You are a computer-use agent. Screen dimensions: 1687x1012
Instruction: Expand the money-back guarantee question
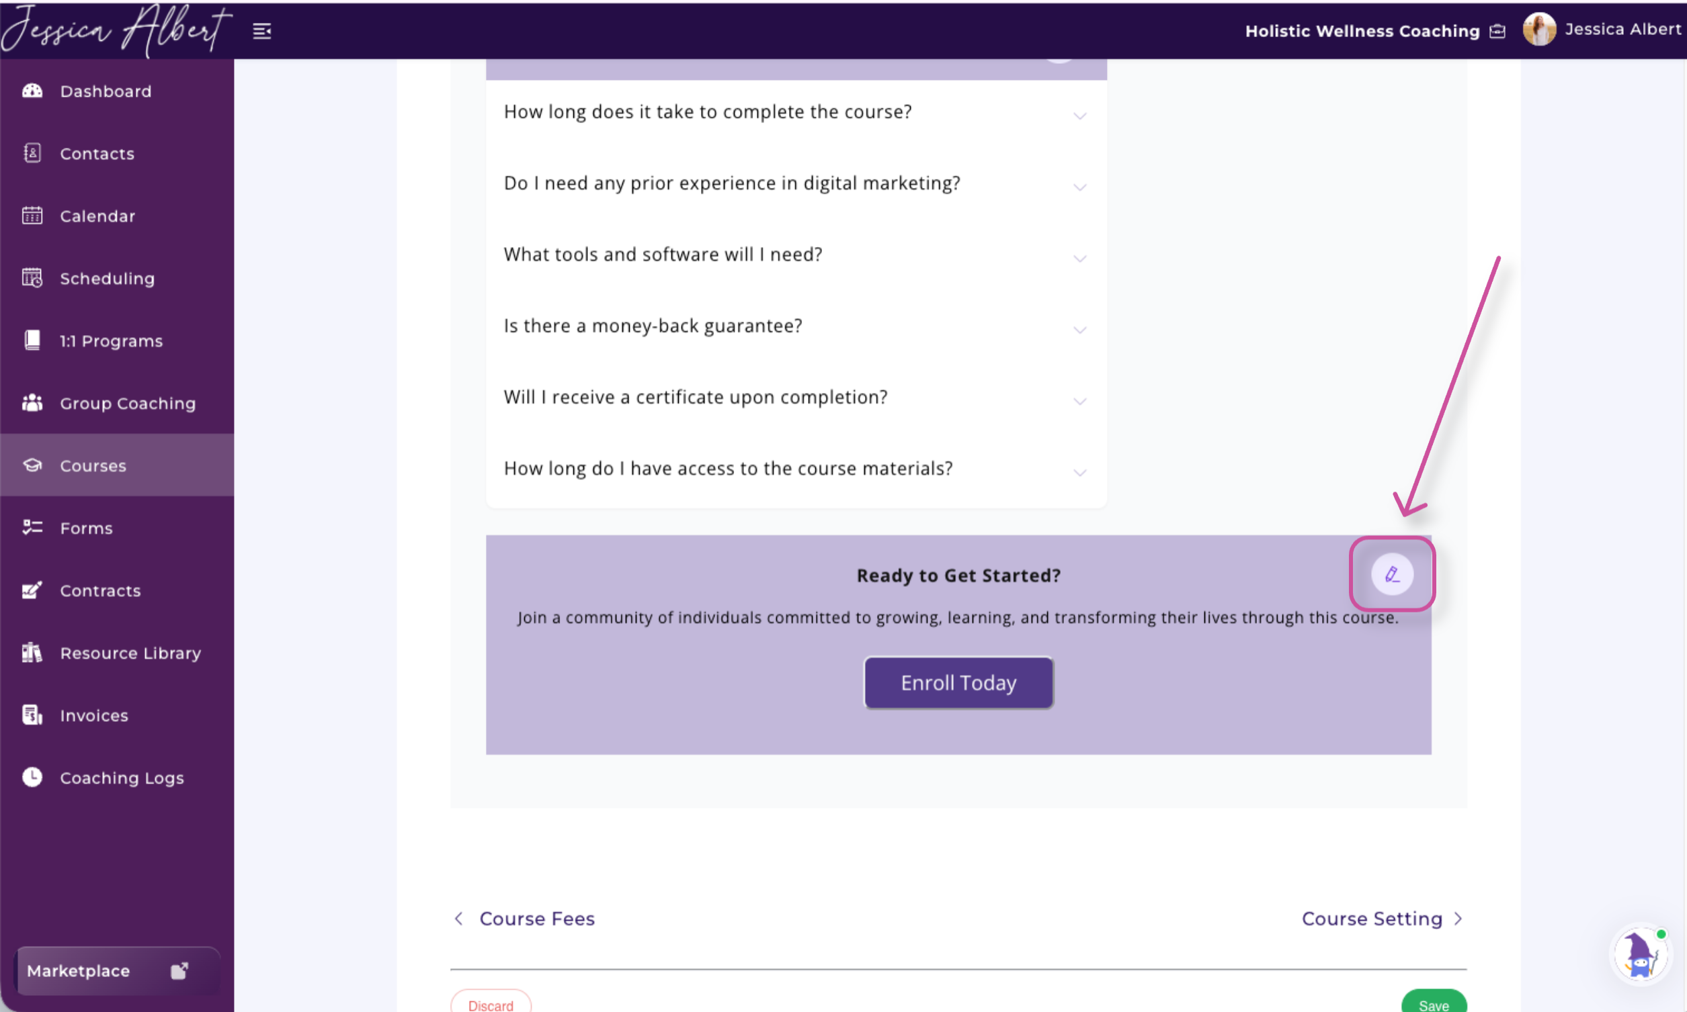[x=796, y=326]
